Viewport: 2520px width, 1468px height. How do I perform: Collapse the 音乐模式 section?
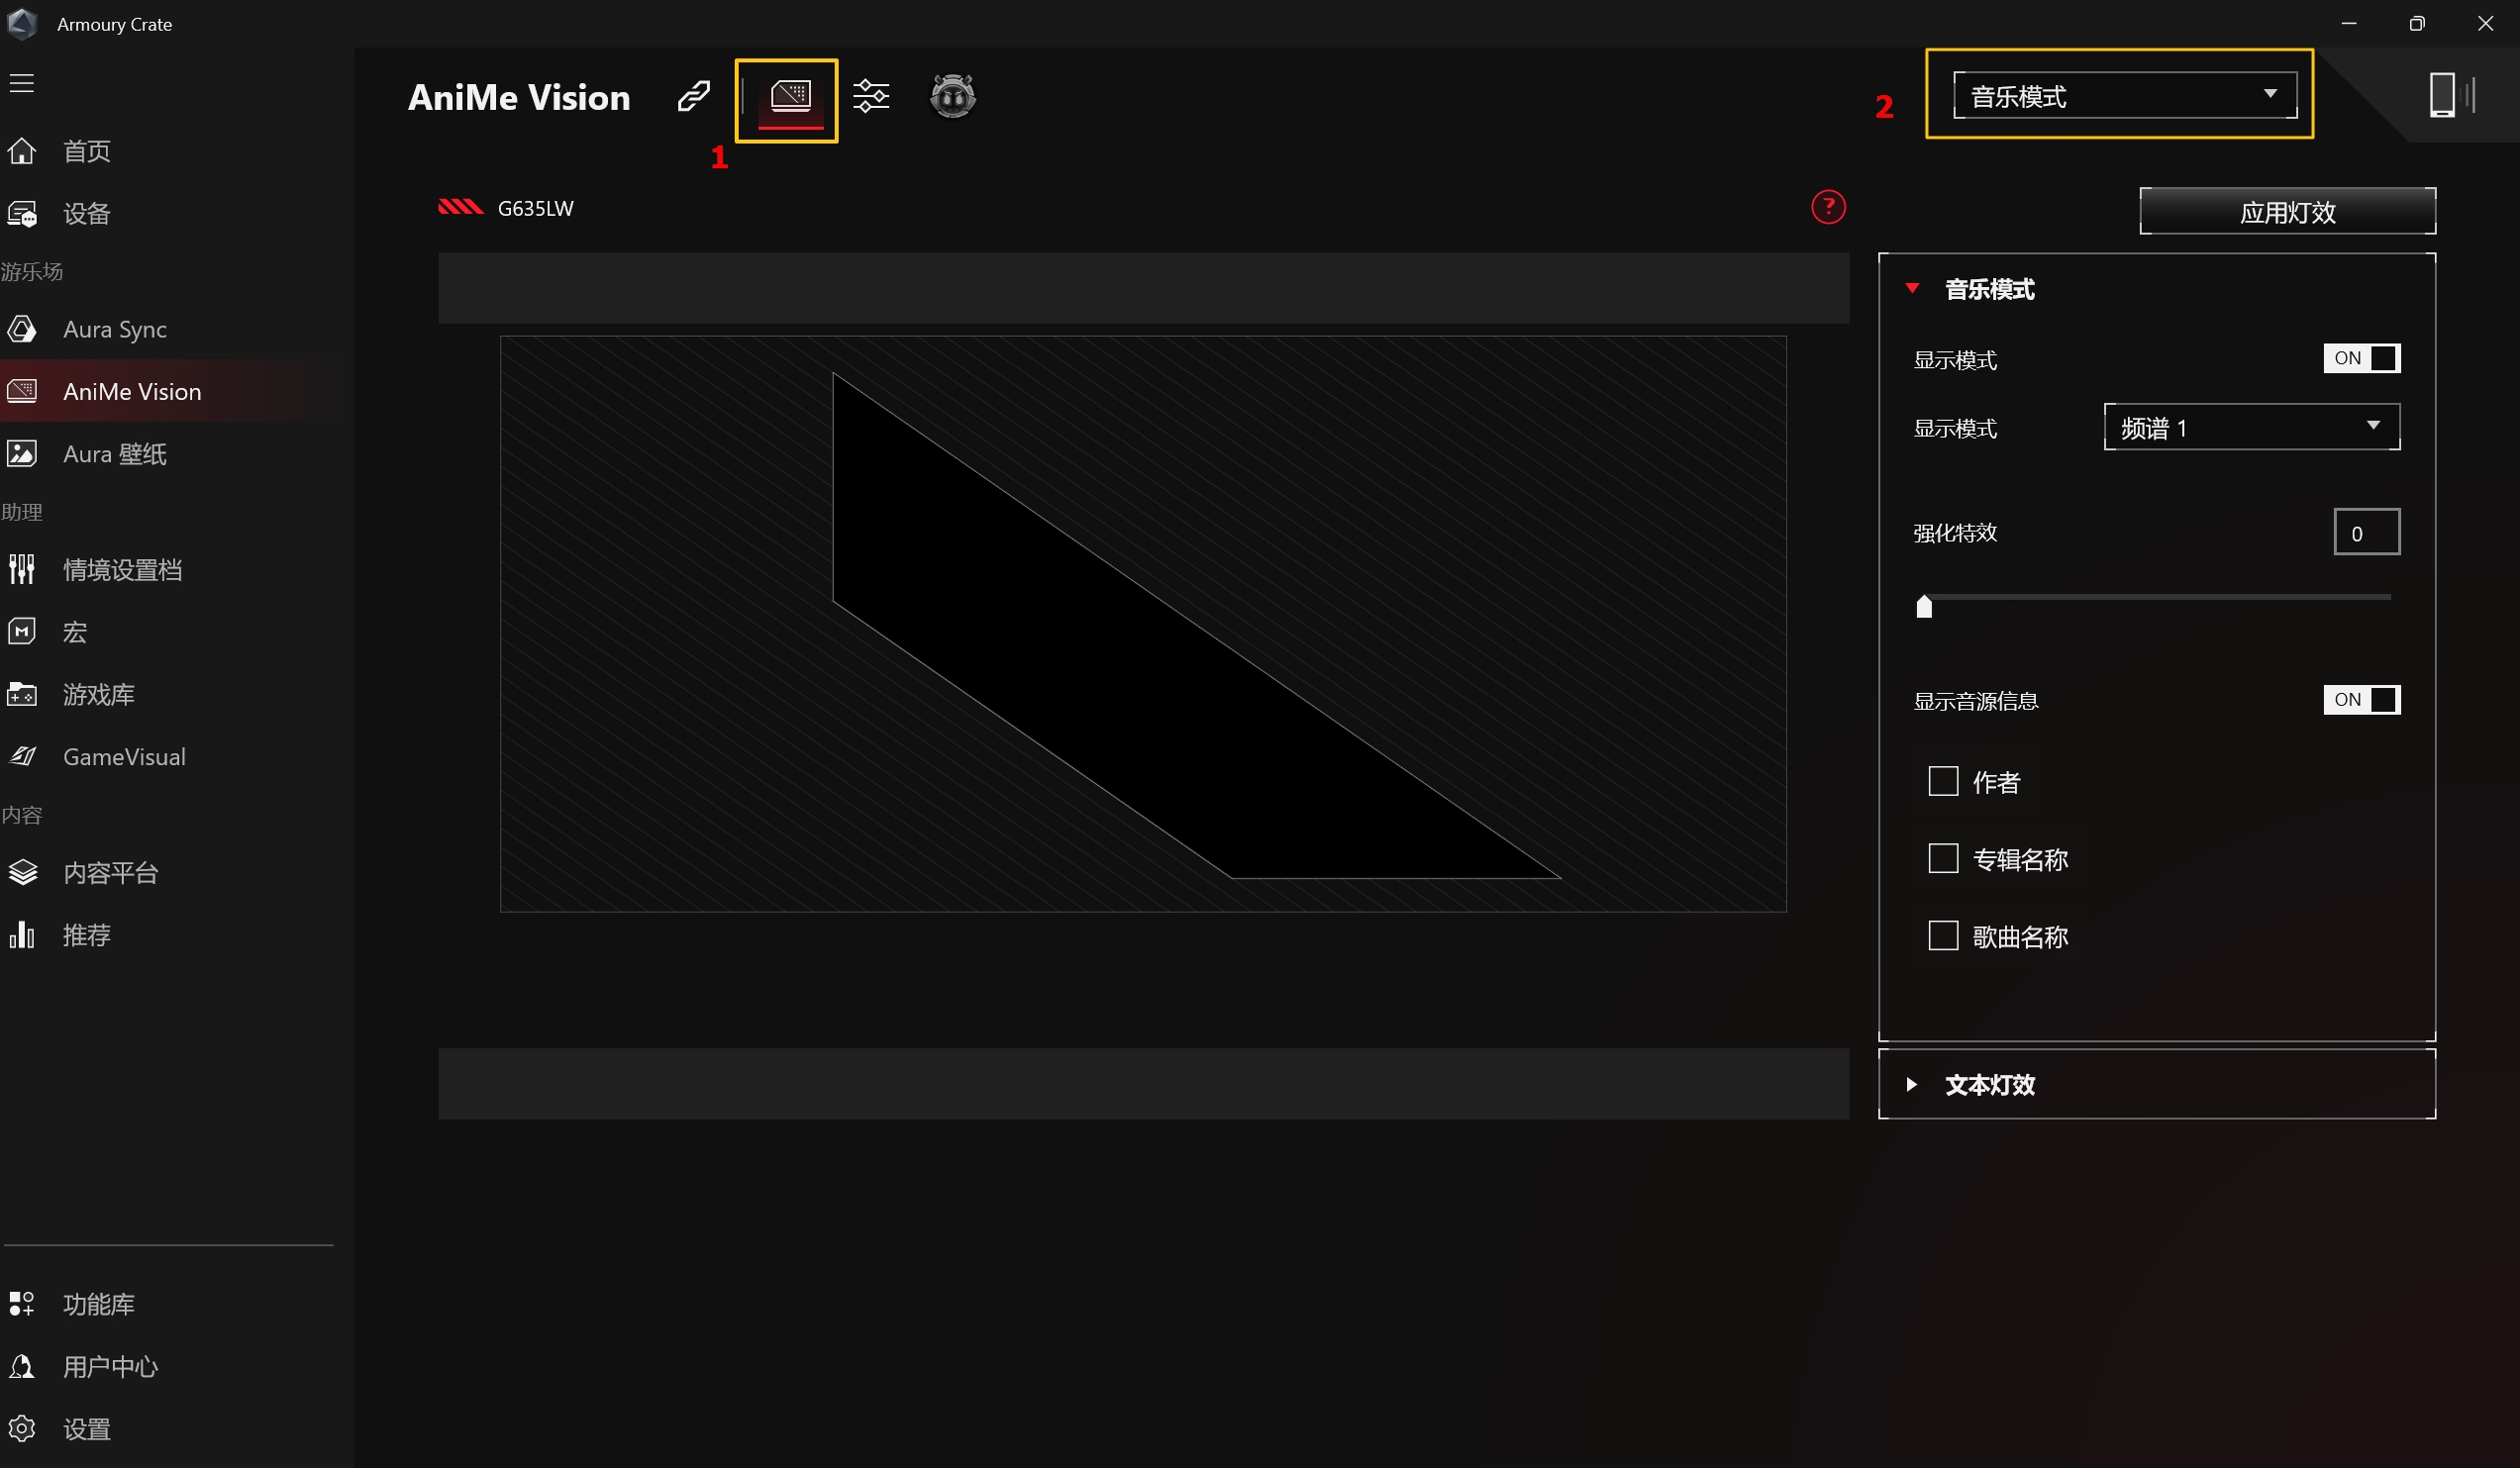(x=1912, y=288)
